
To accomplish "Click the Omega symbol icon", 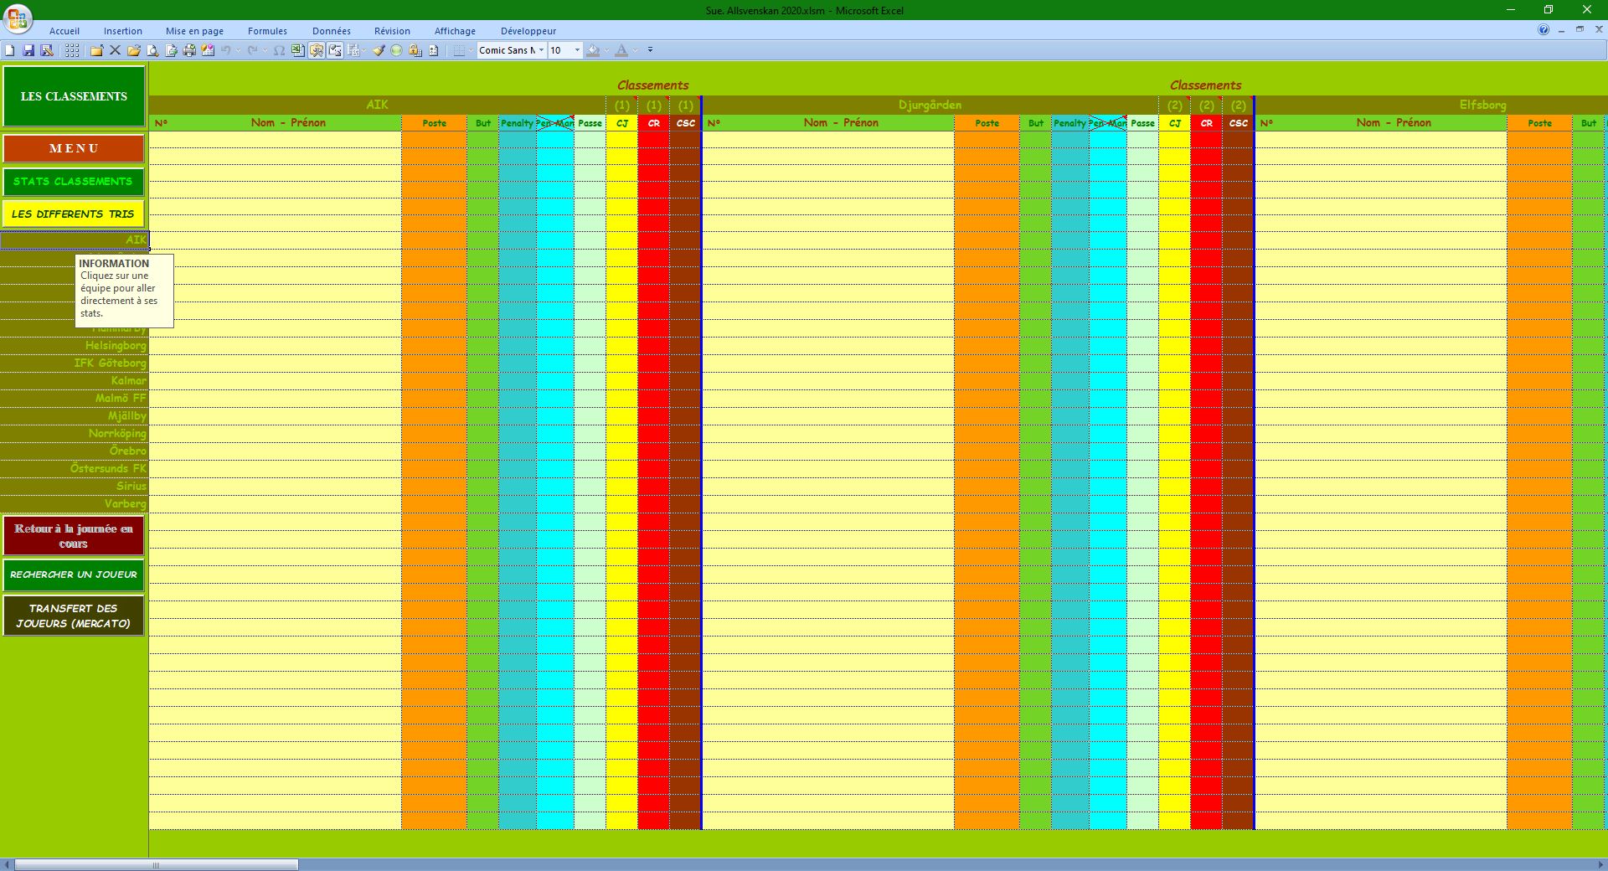I will (x=279, y=50).
